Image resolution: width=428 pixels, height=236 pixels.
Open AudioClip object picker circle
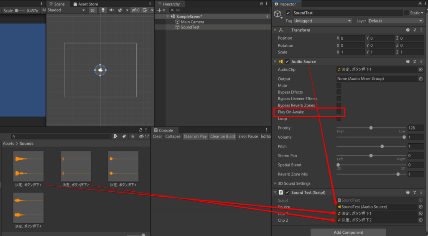(420, 70)
